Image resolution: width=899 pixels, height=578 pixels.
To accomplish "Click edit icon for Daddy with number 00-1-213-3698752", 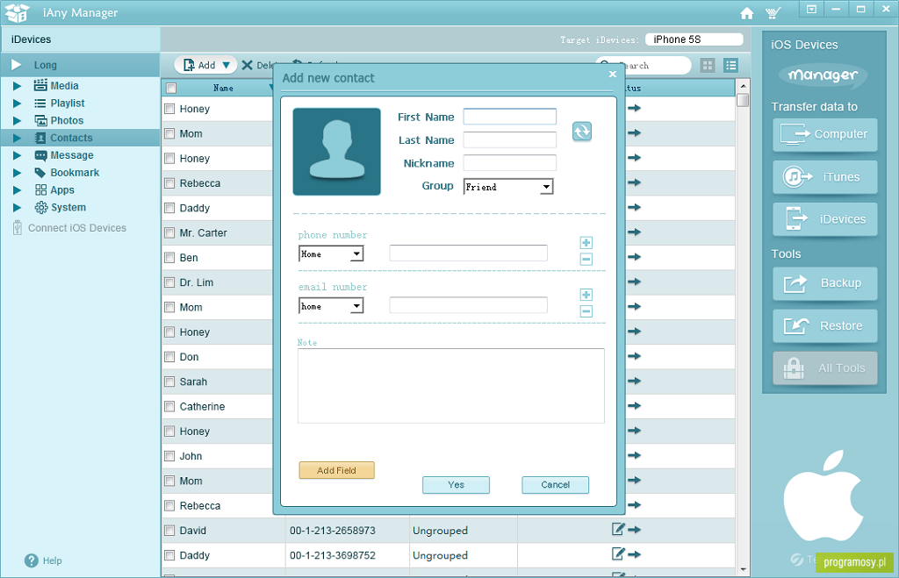I will click(x=617, y=553).
